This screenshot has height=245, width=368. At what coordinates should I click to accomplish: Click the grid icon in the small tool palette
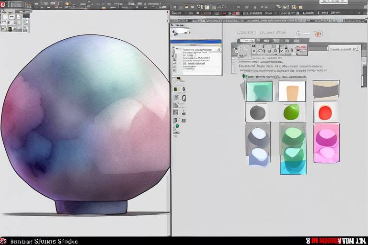coord(175,112)
